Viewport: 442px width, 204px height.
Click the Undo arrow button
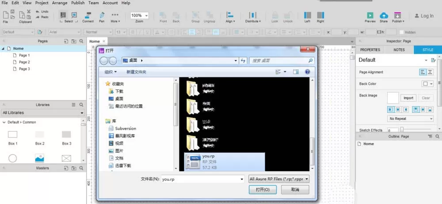point(42,11)
